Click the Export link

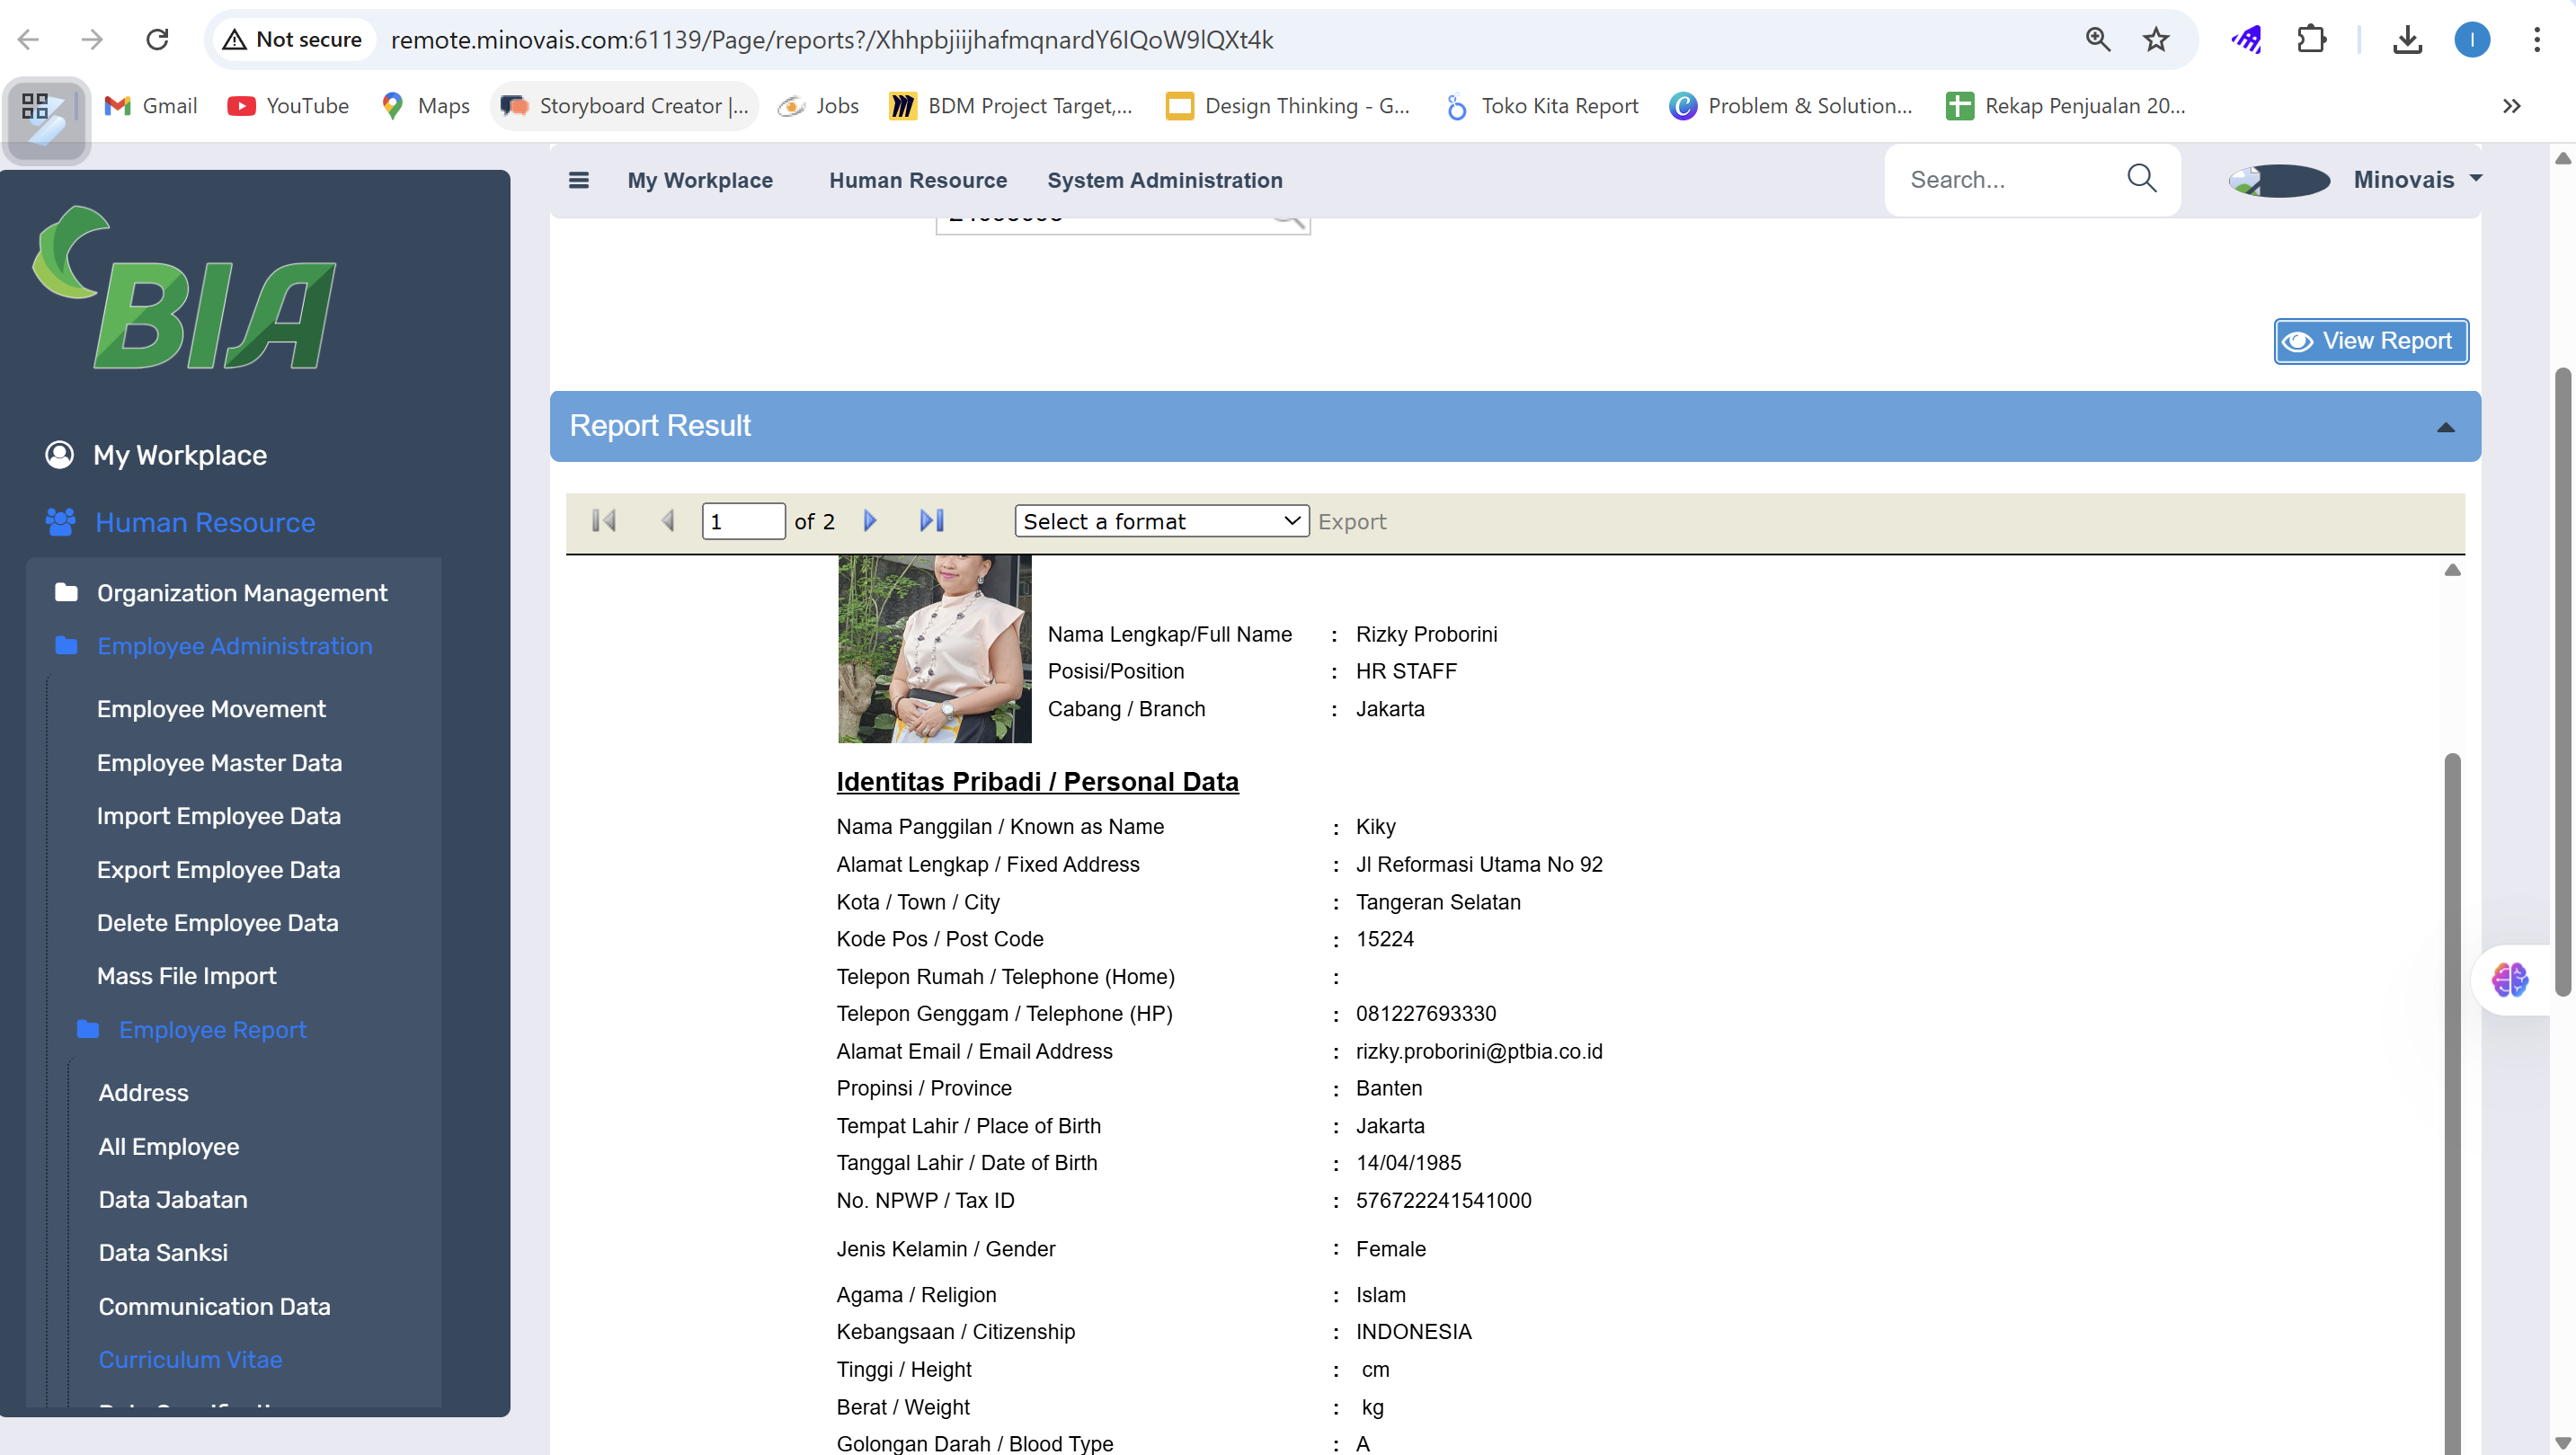tap(1352, 522)
